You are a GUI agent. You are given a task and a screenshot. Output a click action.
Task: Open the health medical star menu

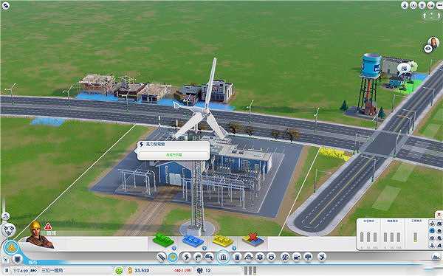point(260,257)
